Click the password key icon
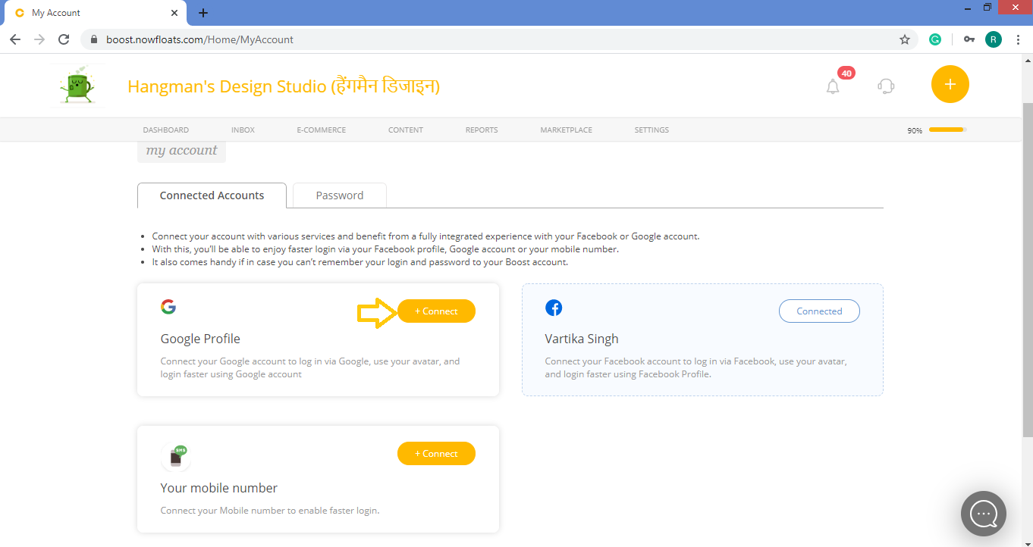 (969, 39)
